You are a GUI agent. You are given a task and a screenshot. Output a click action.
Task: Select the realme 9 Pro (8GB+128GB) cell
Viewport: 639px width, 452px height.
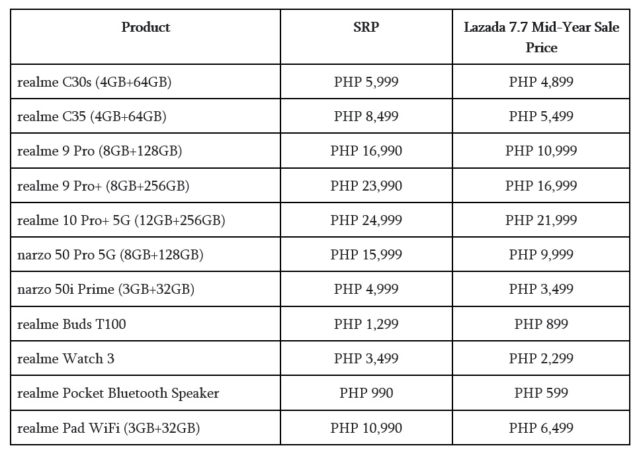coord(99,151)
